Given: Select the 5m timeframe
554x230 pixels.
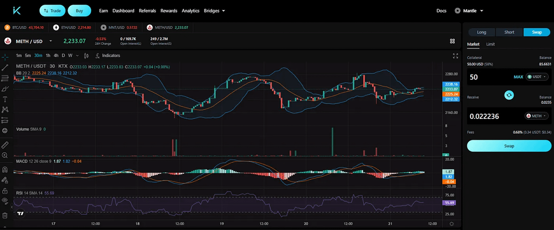Looking at the screenshot, I should (28, 56).
